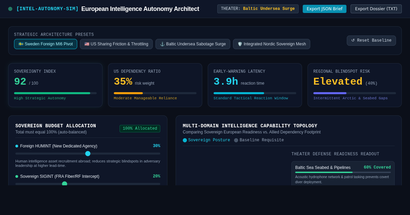Export the JSON Brief

tap(325, 9)
